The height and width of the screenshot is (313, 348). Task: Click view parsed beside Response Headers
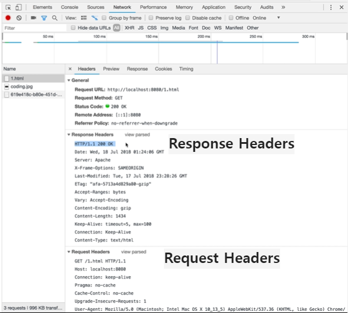click(x=137, y=135)
